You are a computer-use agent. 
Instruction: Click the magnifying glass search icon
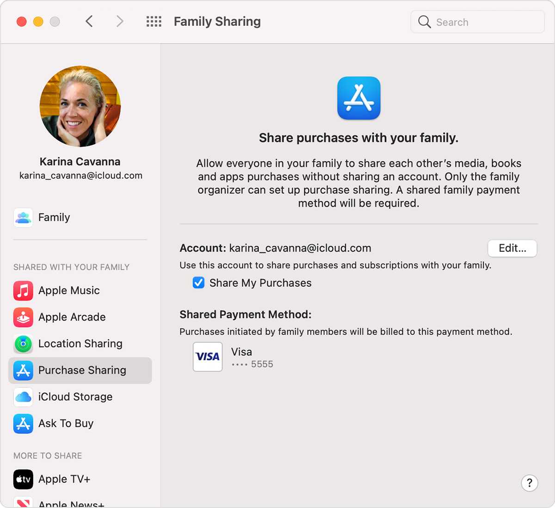[424, 22]
